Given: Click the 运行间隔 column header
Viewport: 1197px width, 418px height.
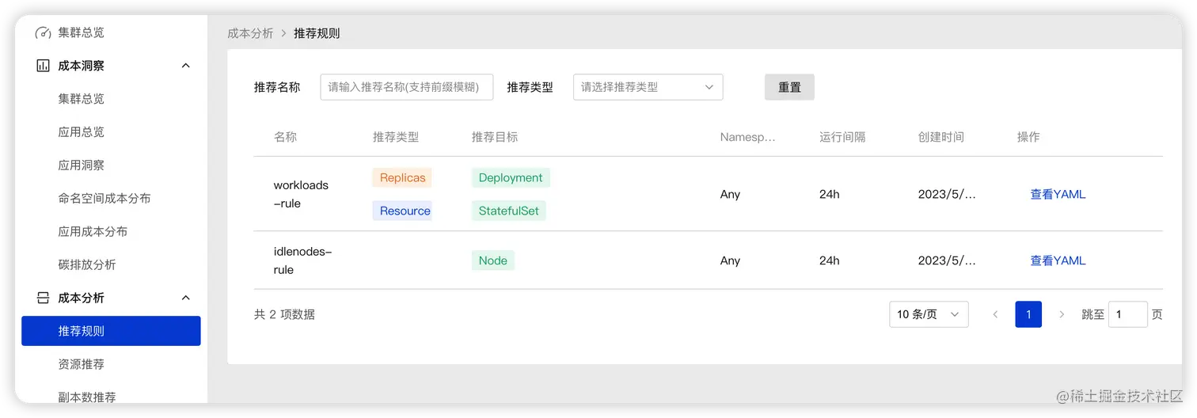Looking at the screenshot, I should coord(842,137).
